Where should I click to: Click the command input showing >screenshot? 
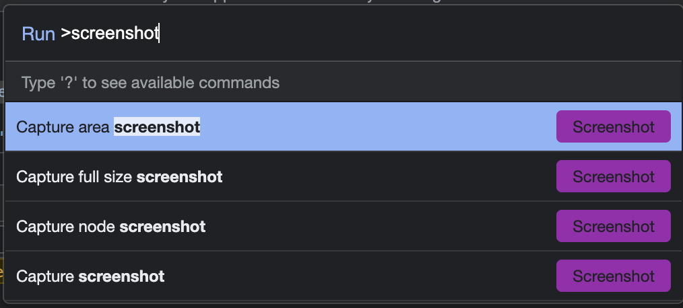click(x=337, y=34)
